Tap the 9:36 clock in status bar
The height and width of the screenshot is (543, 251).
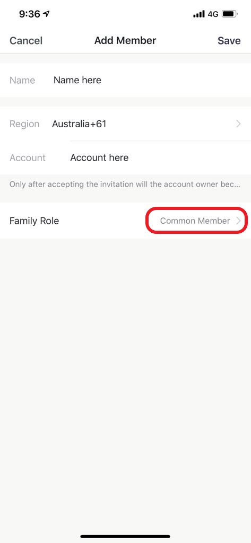coord(30,14)
